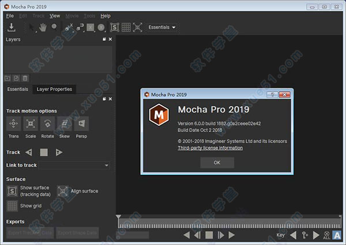This screenshot has width=346, height=245.
Task: Toggle Skew track motion option
Action: pos(65,123)
